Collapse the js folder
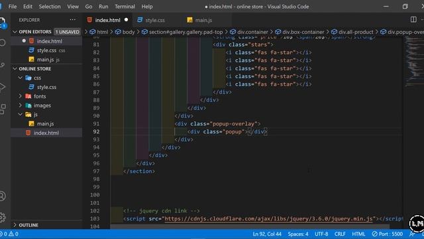The width and height of the screenshot is (424, 239). pos(21,114)
